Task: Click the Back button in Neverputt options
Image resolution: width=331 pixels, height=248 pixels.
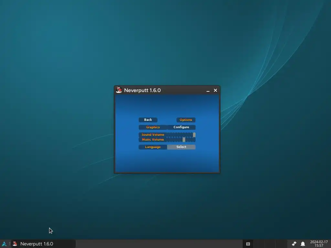Action: pos(148,120)
